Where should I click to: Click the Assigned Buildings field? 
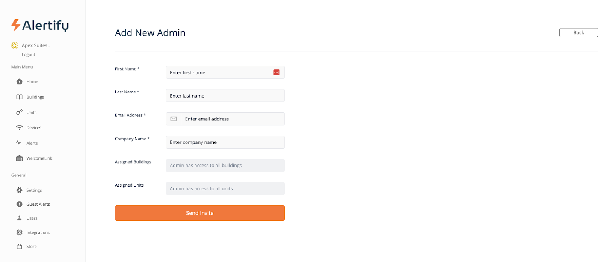225,166
